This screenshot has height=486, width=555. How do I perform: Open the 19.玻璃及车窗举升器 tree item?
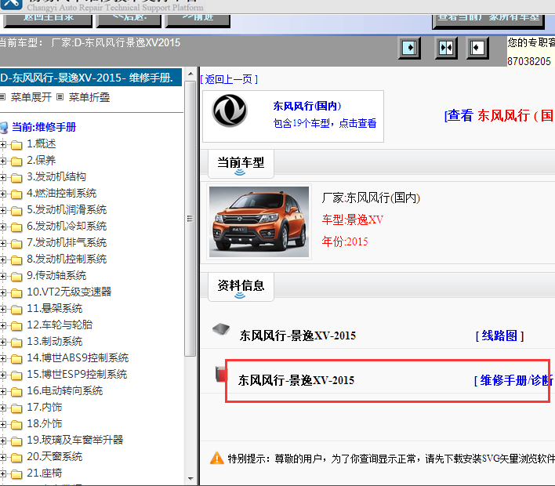click(x=75, y=440)
